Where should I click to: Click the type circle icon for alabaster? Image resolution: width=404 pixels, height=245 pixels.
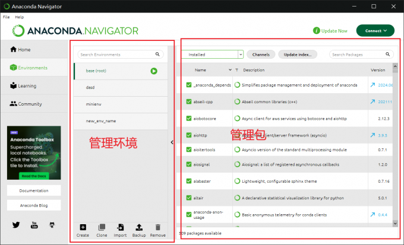point(237,181)
